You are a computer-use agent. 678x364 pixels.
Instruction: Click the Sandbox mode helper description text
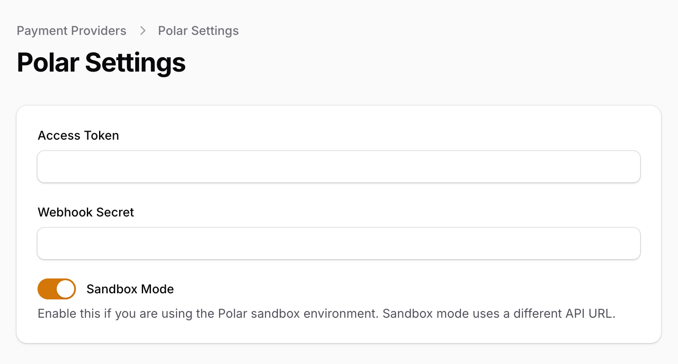pyautogui.click(x=326, y=314)
